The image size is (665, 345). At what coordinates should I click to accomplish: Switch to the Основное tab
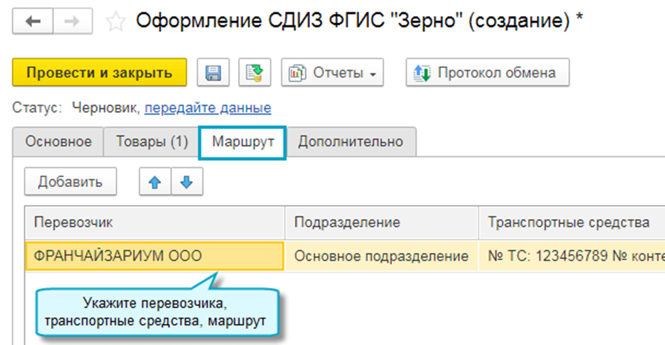click(x=58, y=141)
